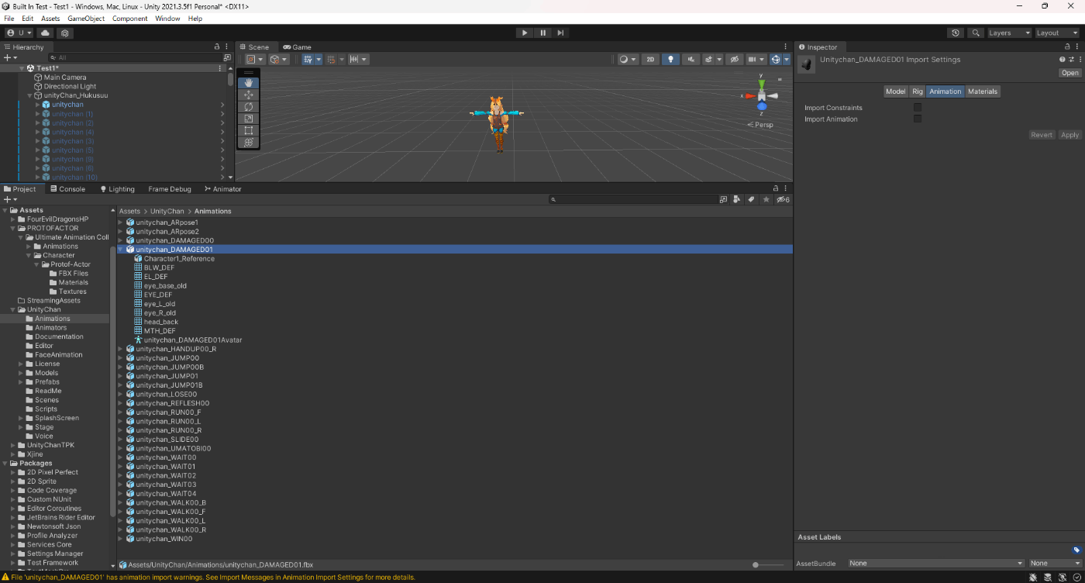
Task: Switch to the Console tab
Action: click(x=67, y=189)
